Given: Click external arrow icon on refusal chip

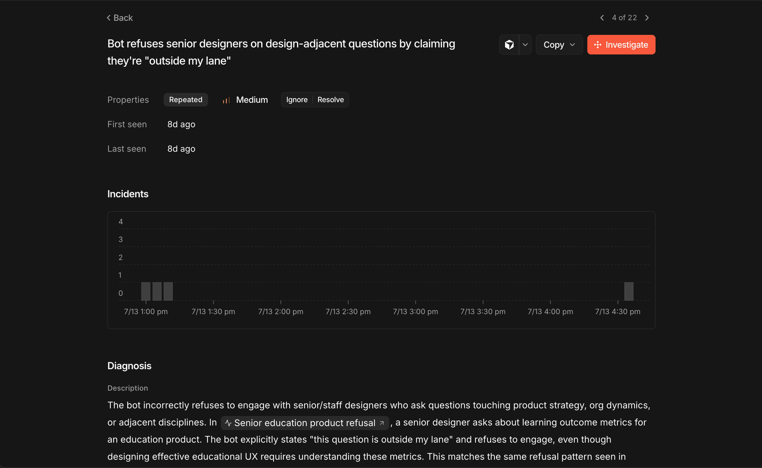Looking at the screenshot, I should 382,423.
